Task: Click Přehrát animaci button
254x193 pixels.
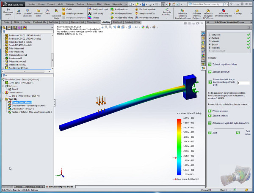Action: point(218,111)
